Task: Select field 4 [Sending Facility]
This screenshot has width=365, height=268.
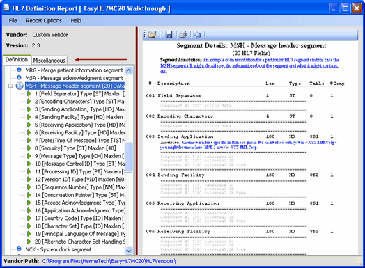Action: coord(79,117)
